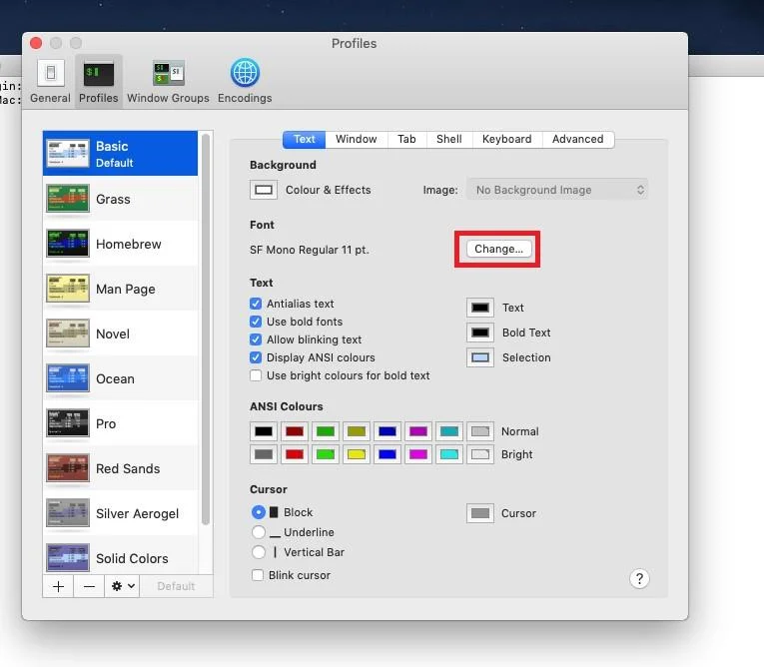Switch to the Window tab

357,140
